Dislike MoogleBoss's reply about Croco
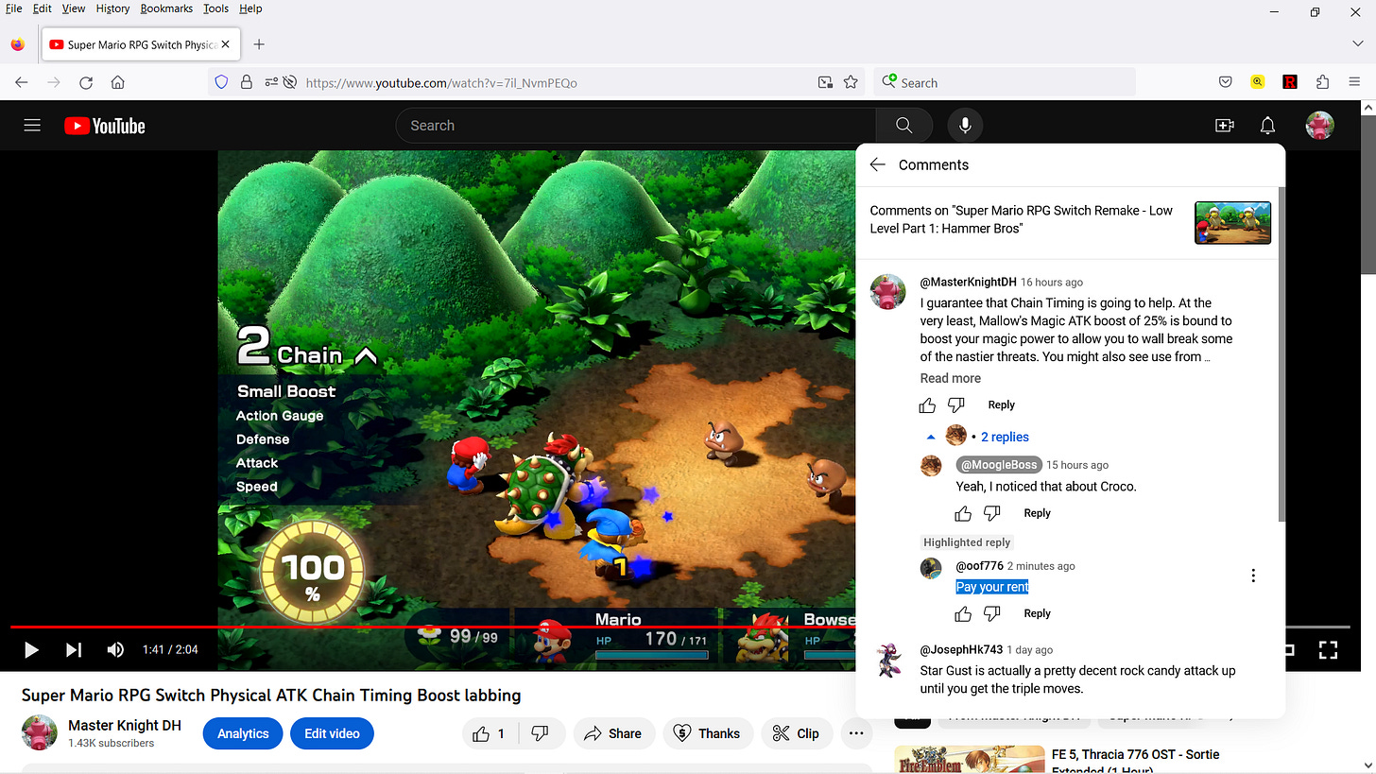1376x774 pixels. [x=992, y=513]
